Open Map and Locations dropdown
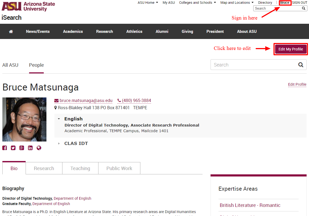This screenshot has height=216, width=309. coord(237,3)
